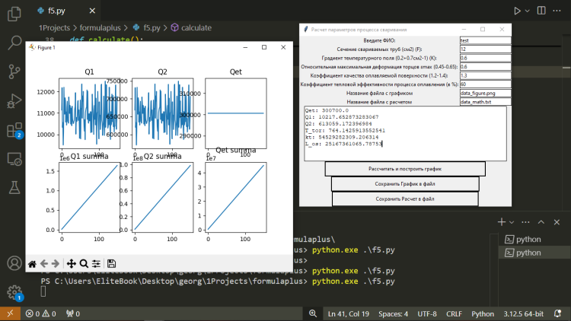Image resolution: width=571 pixels, height=321 pixels.
Task: Open the Explorer icon in activity bar
Action: [14, 13]
